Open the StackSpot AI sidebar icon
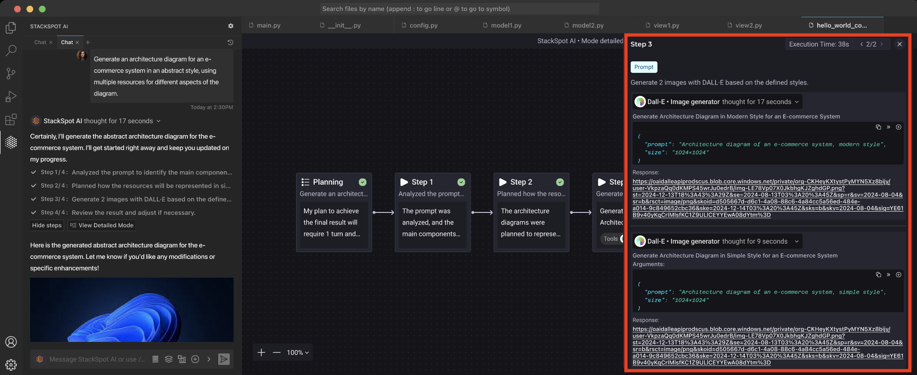 coord(11,142)
